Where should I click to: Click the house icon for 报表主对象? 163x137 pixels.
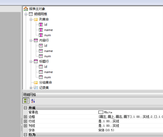click(26, 9)
